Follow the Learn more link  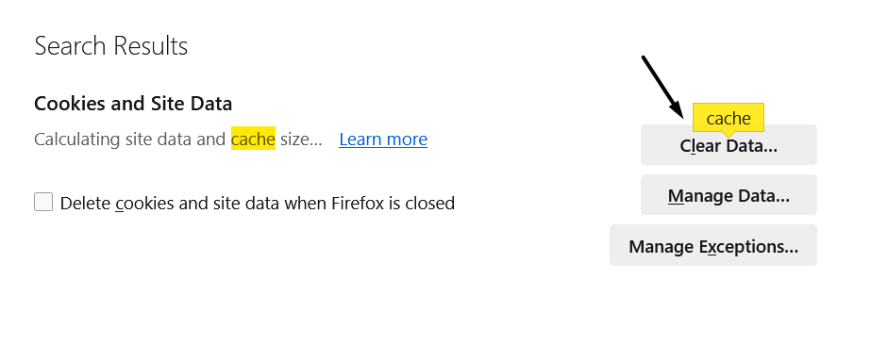click(x=383, y=139)
